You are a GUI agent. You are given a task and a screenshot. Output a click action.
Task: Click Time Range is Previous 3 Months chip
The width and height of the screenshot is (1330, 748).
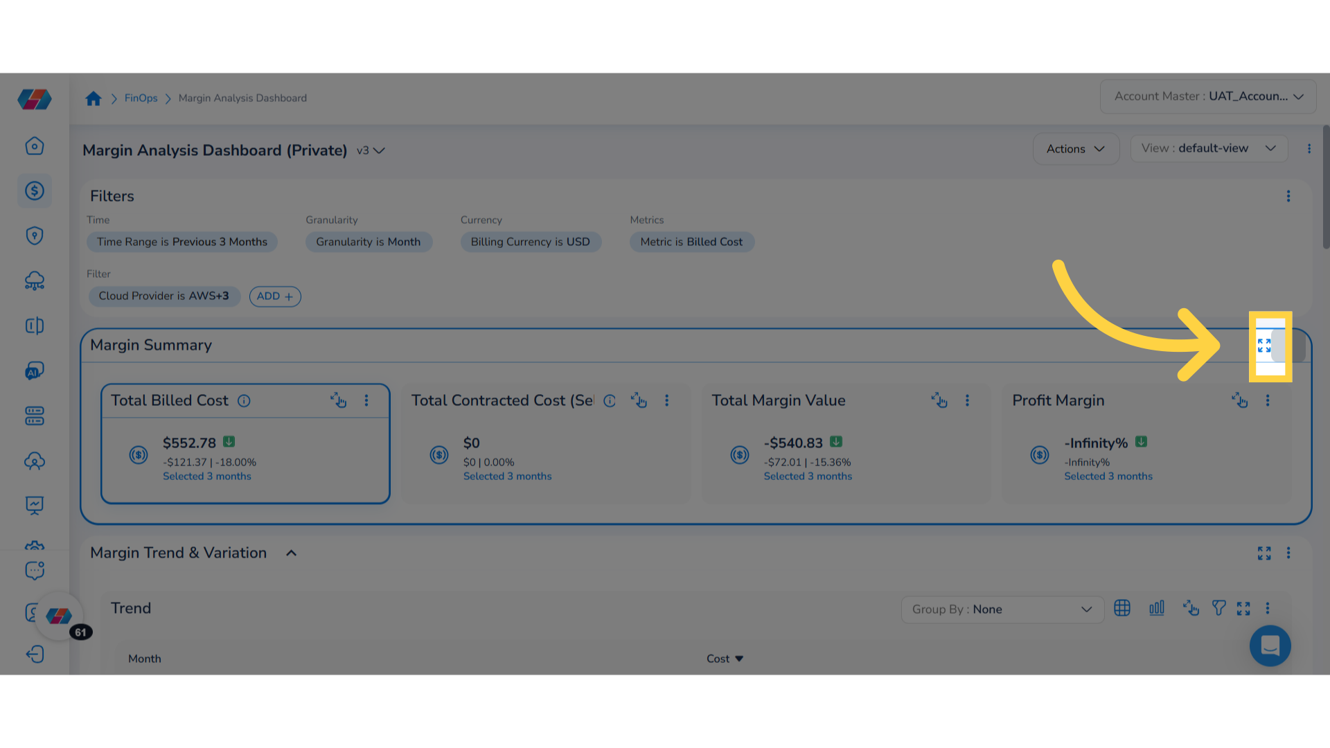(181, 242)
